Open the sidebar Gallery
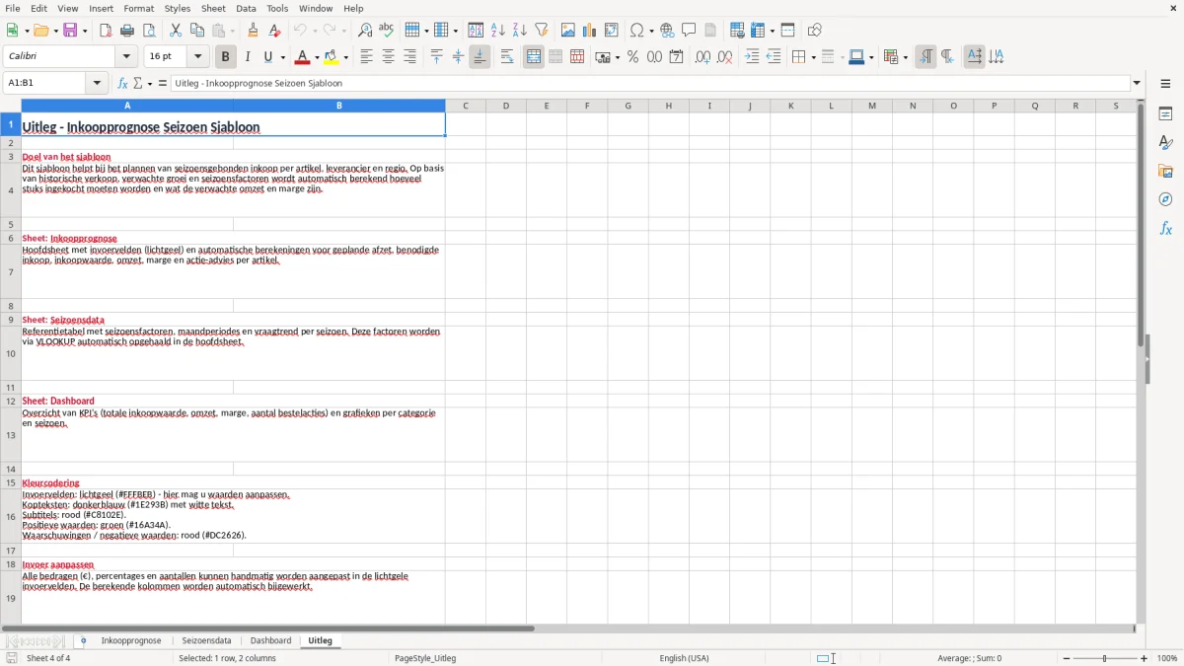The width and height of the screenshot is (1184, 666). [1165, 171]
